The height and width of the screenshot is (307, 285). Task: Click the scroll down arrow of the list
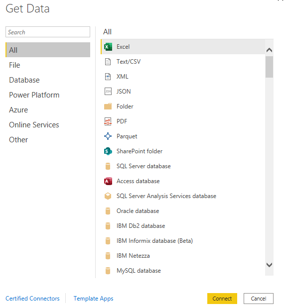[270, 265]
